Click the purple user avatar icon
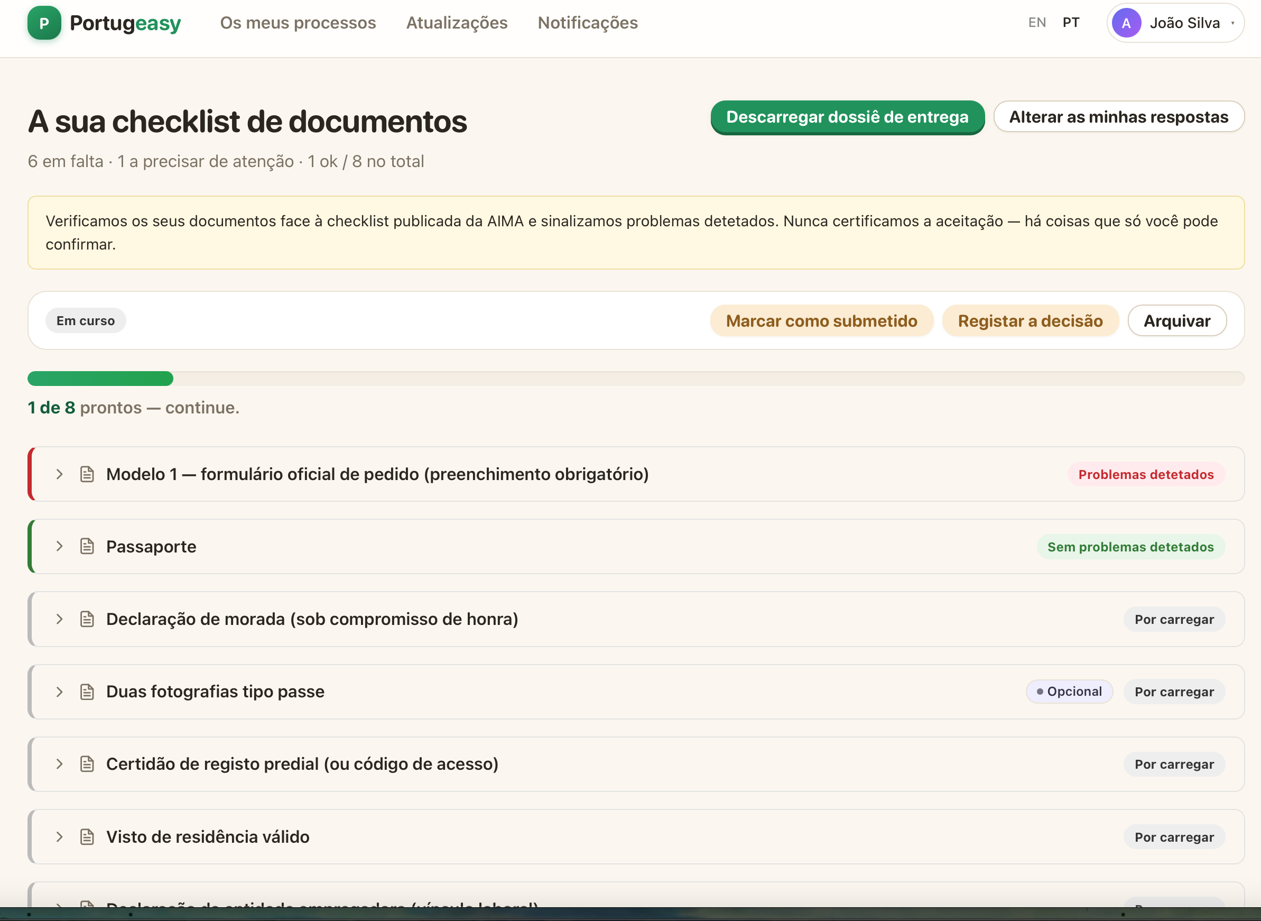The width and height of the screenshot is (1261, 921). (1126, 23)
